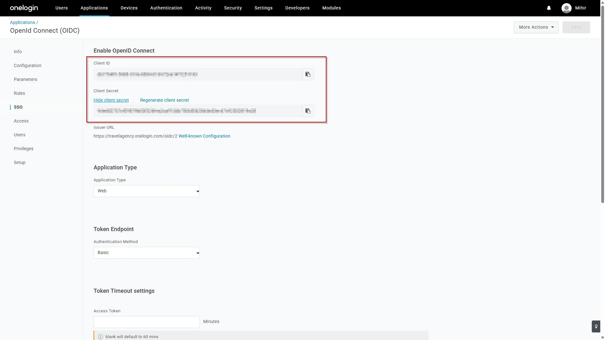Image resolution: width=605 pixels, height=340 pixels.
Task: Open the Settings top menu
Action: point(263,8)
